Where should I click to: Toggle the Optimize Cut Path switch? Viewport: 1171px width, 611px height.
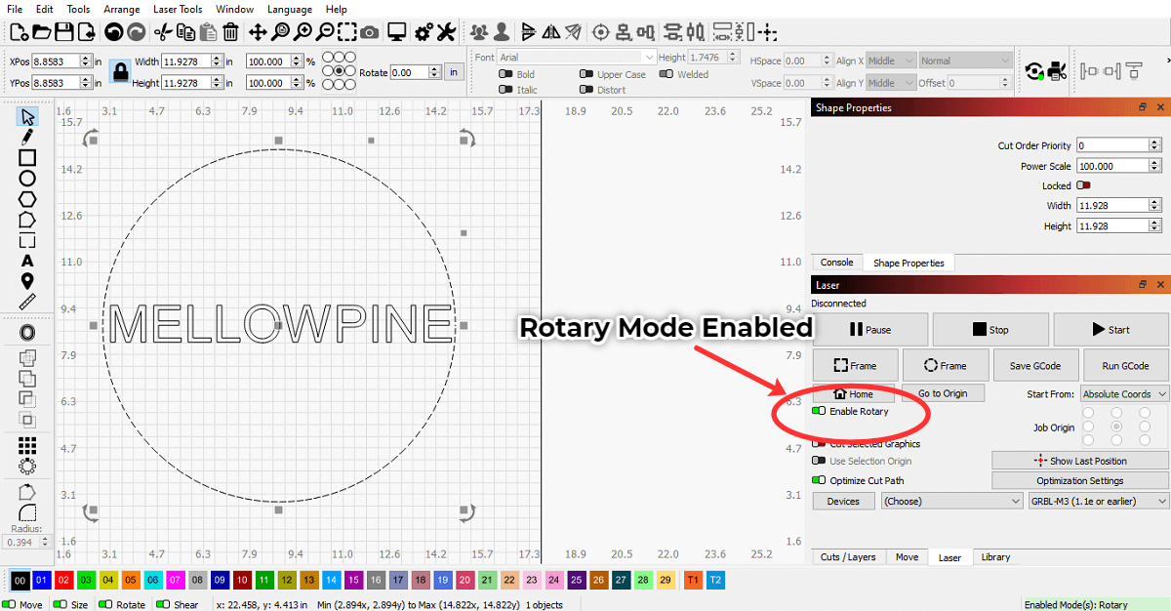pyautogui.click(x=819, y=480)
